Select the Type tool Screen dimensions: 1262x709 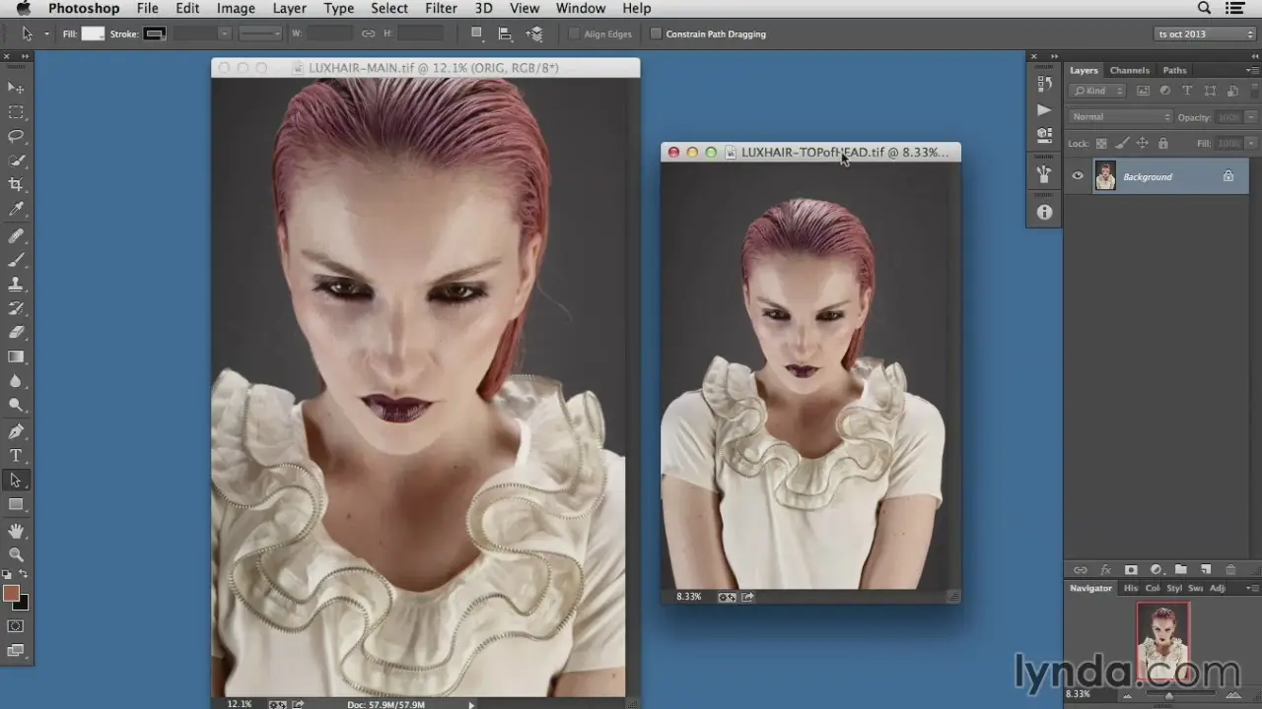16,456
